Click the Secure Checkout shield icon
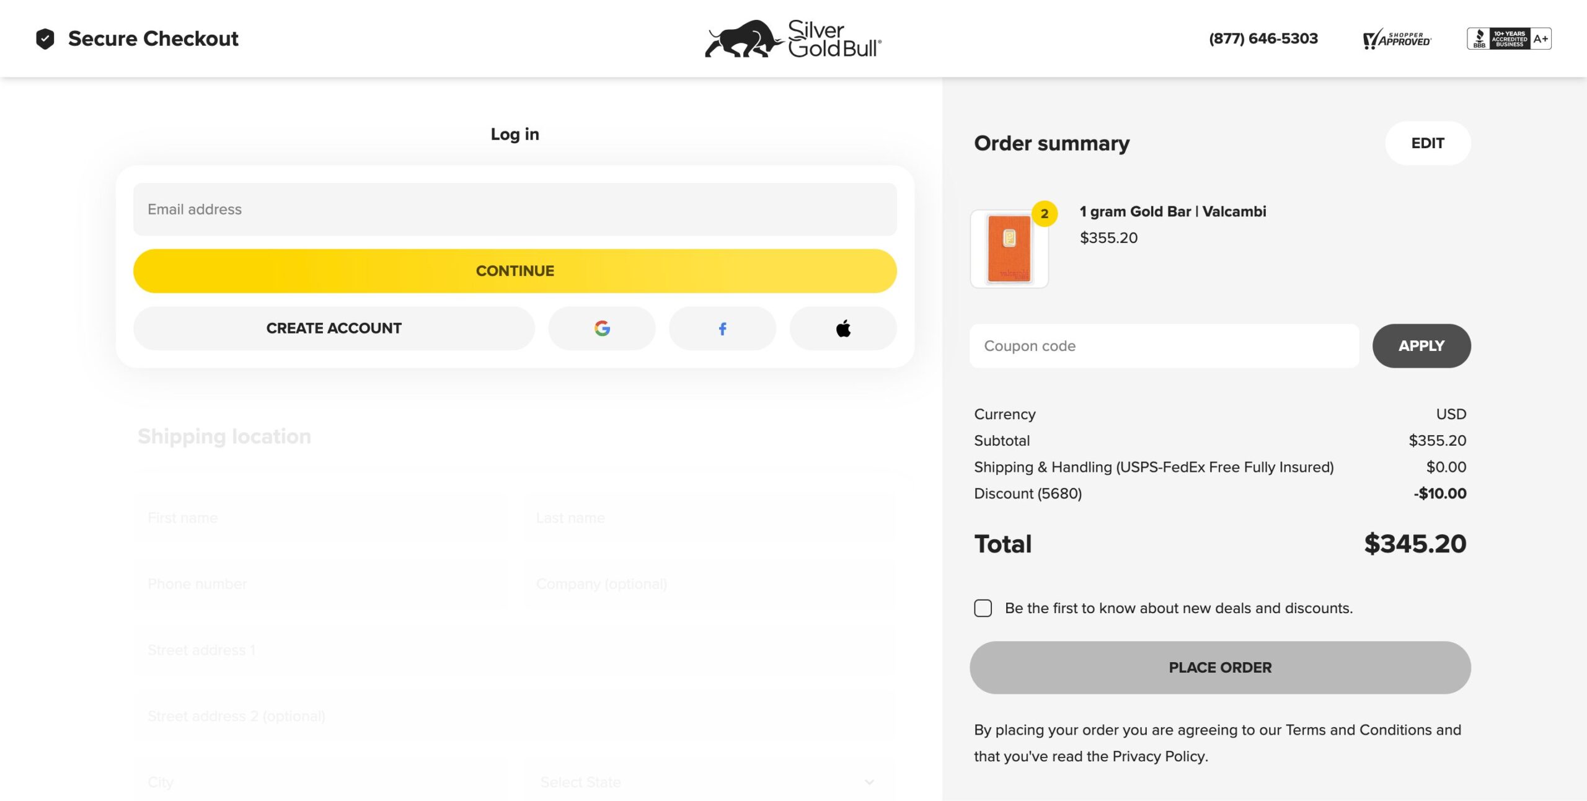The height and width of the screenshot is (801, 1587). (x=45, y=38)
